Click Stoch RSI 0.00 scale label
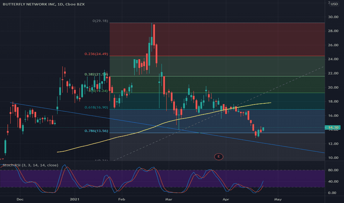Screen dimensions: 344x203 [333, 193]
